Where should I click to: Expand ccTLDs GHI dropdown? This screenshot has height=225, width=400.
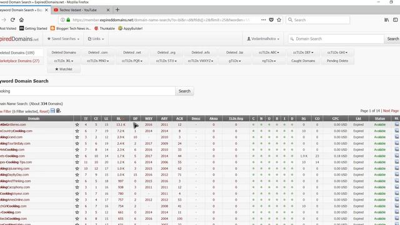click(x=337, y=52)
